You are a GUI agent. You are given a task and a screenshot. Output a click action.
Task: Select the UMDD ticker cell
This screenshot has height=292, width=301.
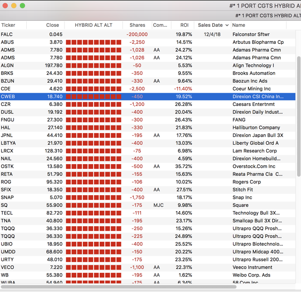click(8, 252)
